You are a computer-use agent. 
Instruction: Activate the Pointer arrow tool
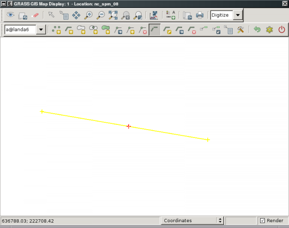(x=51, y=15)
